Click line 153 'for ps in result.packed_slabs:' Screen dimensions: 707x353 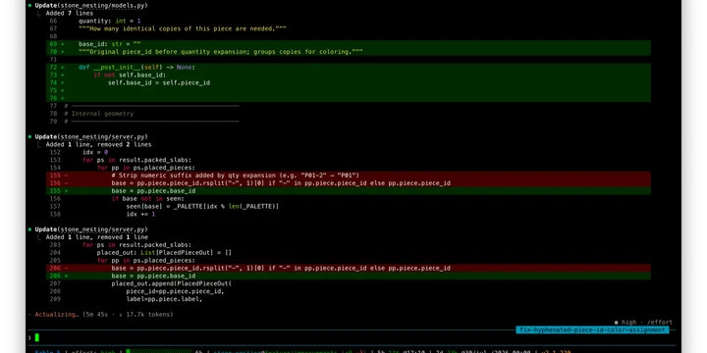click(x=137, y=160)
